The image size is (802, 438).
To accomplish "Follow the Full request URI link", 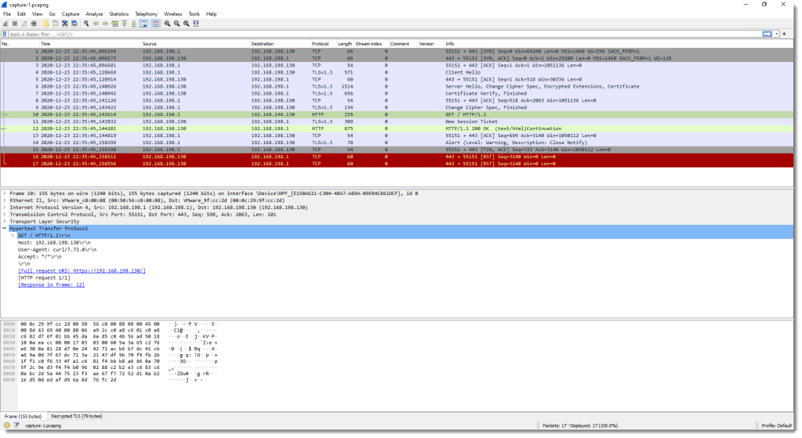I will [x=82, y=270].
